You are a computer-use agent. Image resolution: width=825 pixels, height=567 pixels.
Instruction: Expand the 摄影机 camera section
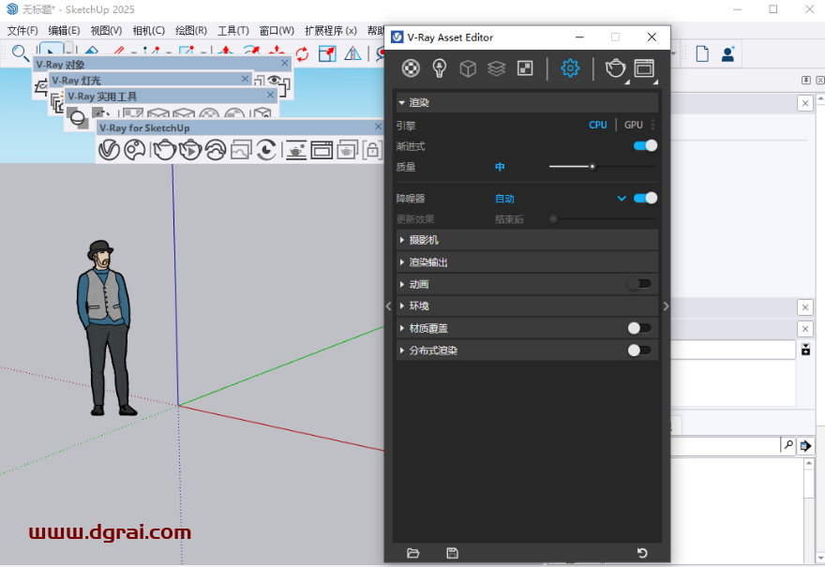tap(402, 240)
